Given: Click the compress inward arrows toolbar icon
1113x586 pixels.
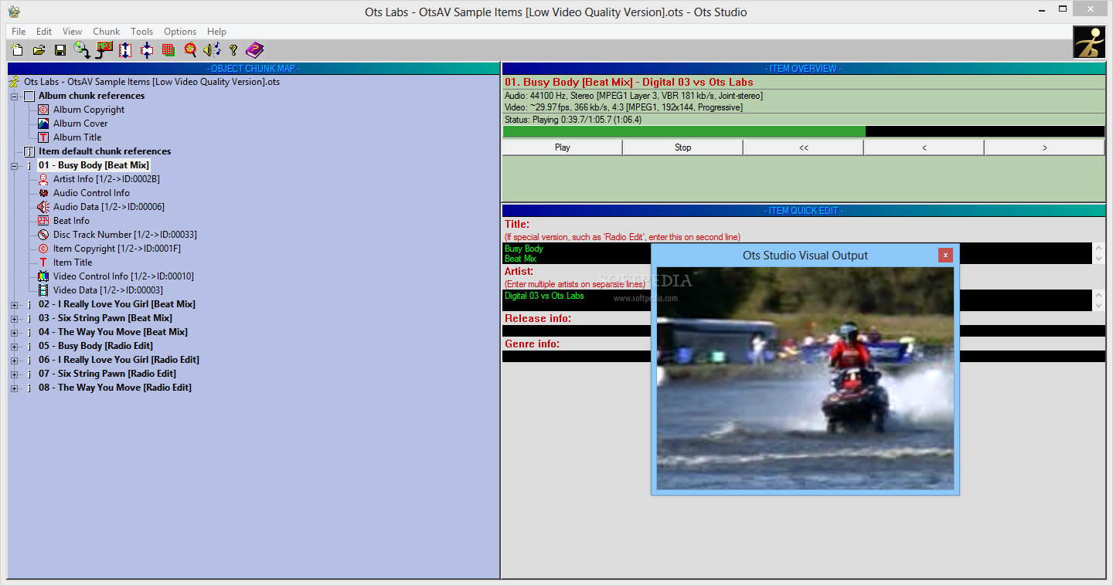Looking at the screenshot, I should pyautogui.click(x=147, y=50).
